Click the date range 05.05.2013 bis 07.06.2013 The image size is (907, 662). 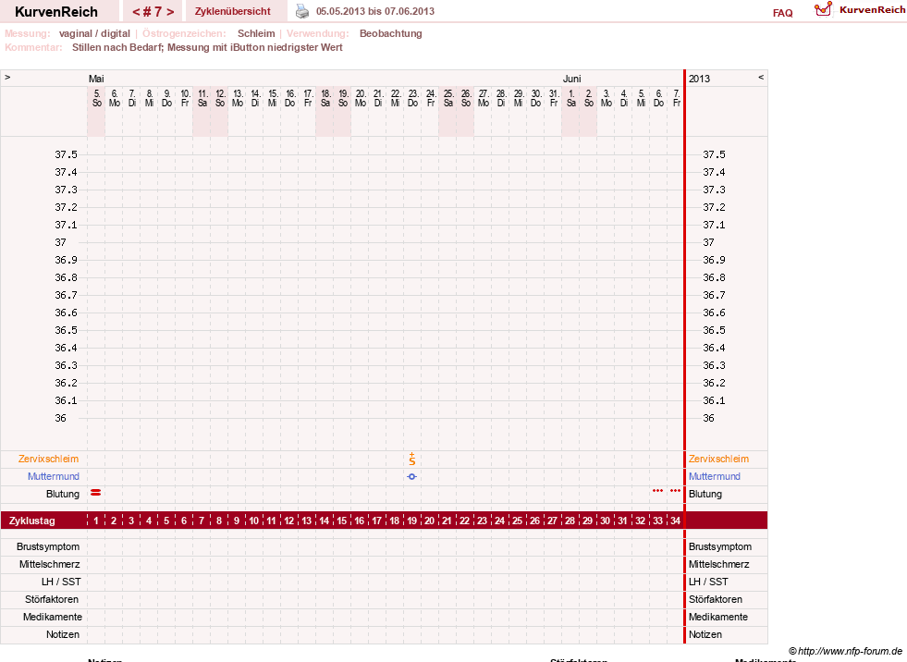(x=374, y=11)
